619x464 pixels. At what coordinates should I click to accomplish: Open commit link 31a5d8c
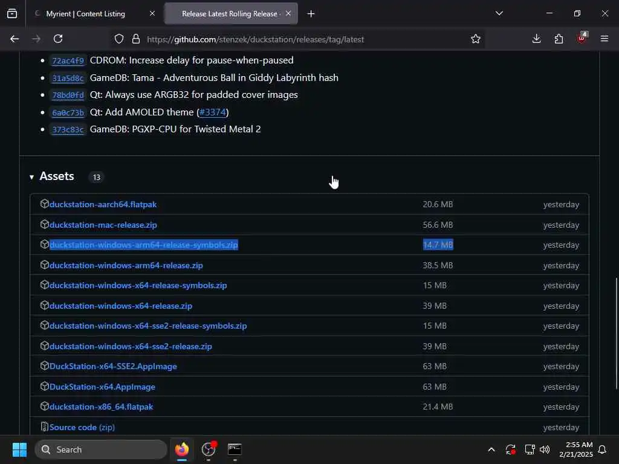click(x=68, y=78)
